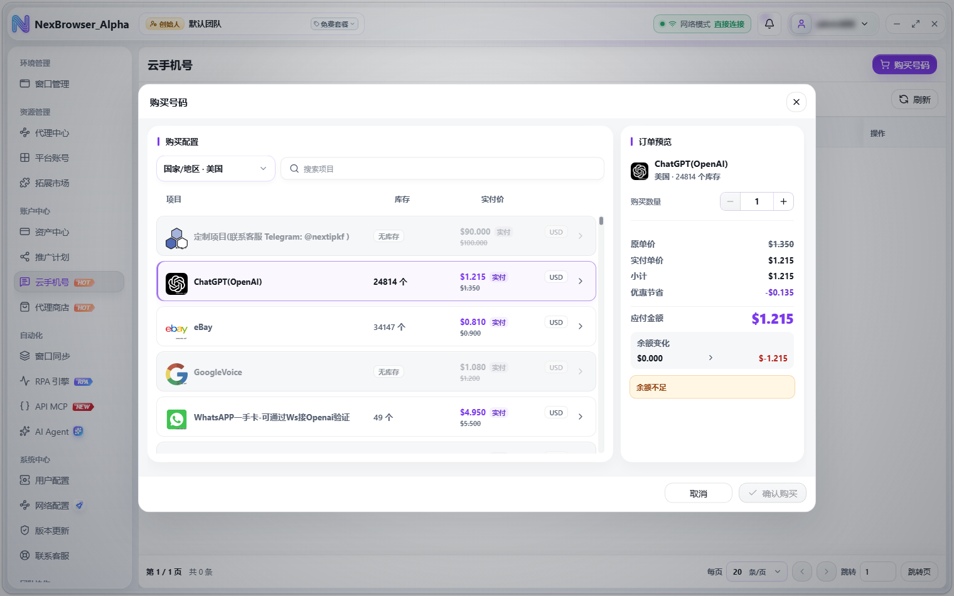
Task: Click the GoogleVoice logo icon
Action: (x=176, y=374)
